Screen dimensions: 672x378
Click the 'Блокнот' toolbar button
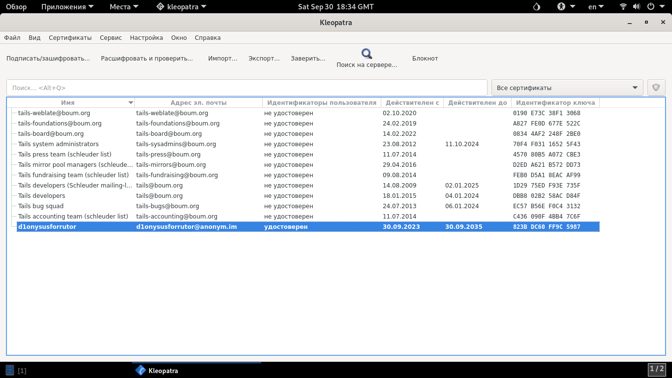[425, 58]
